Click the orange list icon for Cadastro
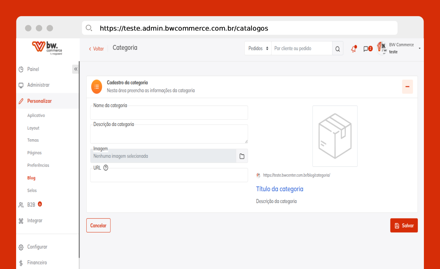Image resolution: width=440 pixels, height=269 pixels. [x=97, y=87]
